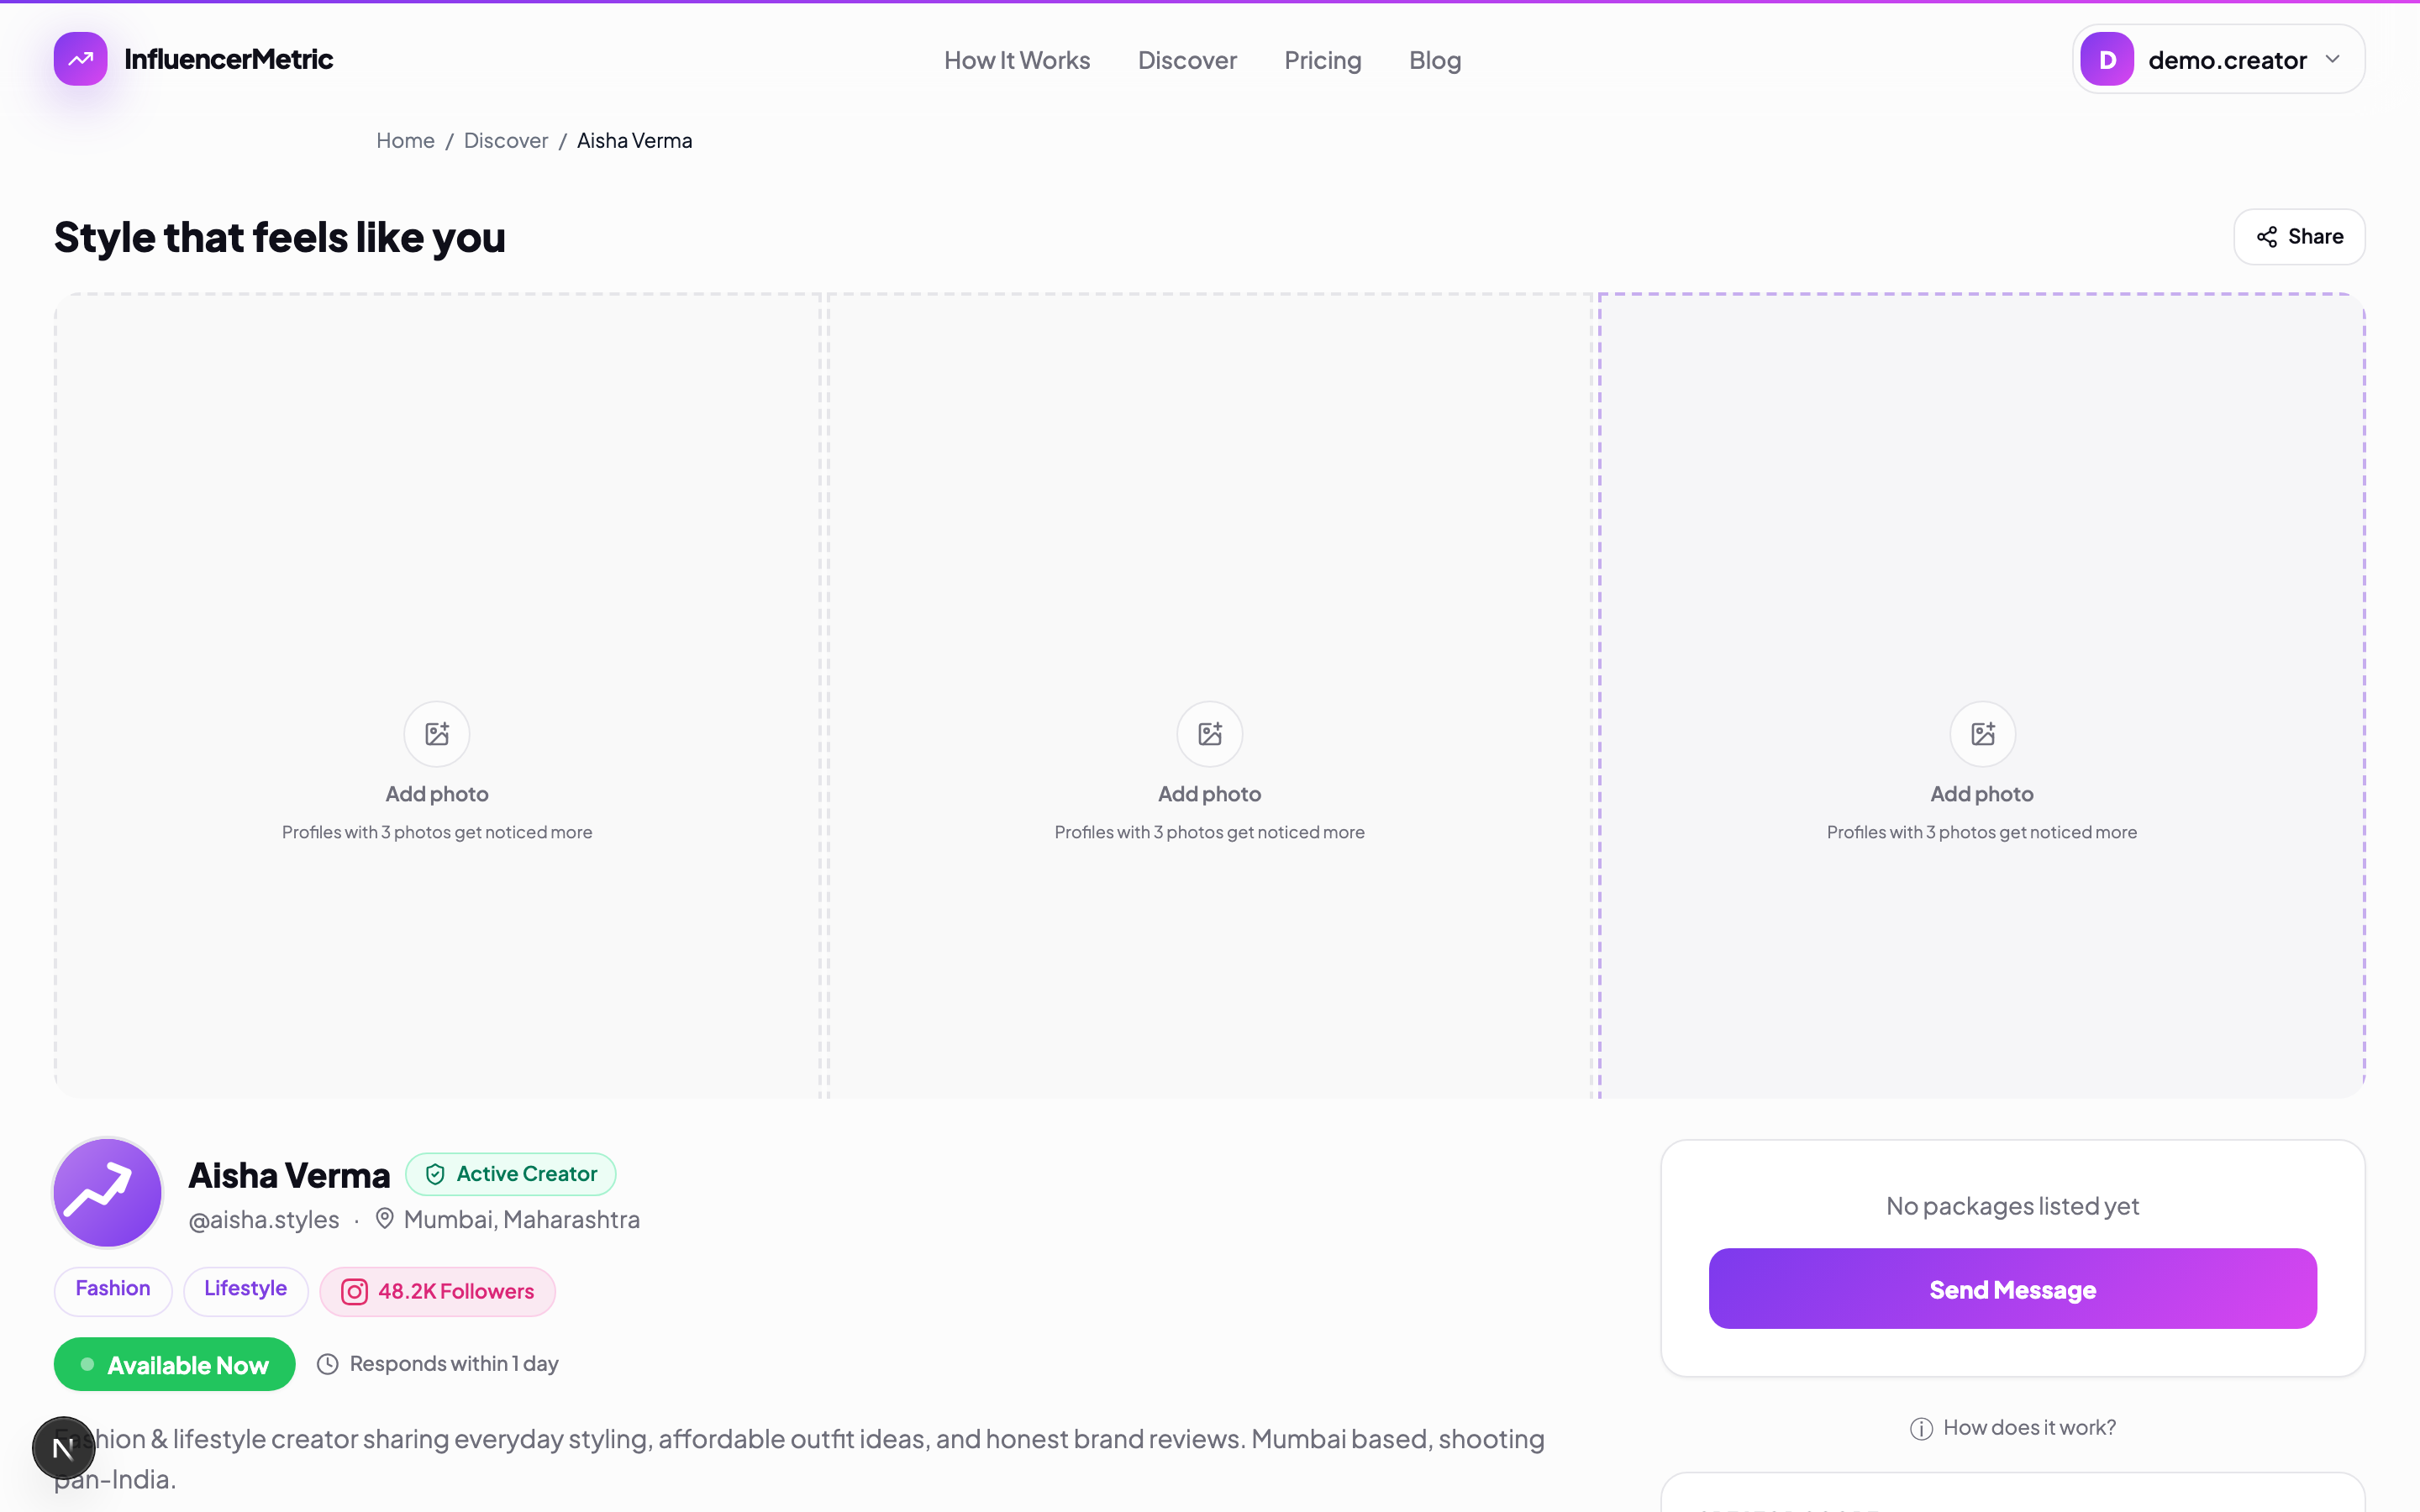Click the @aisha.styles handle
Image resolution: width=2420 pixels, height=1512 pixels.
tap(264, 1220)
